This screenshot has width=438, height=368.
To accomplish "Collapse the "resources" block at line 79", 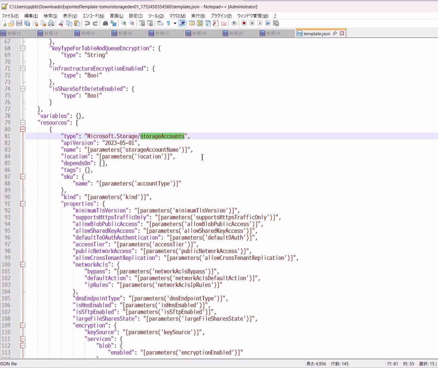I will click(x=23, y=122).
